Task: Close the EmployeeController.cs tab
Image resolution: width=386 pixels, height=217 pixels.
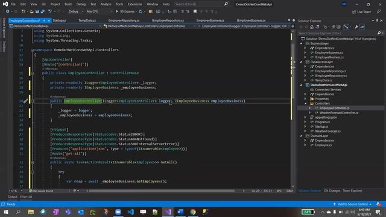Action: tap(49, 20)
